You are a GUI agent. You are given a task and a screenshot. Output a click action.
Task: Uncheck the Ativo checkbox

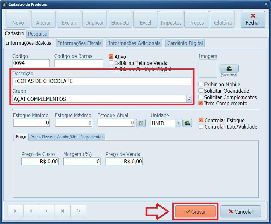point(111,57)
